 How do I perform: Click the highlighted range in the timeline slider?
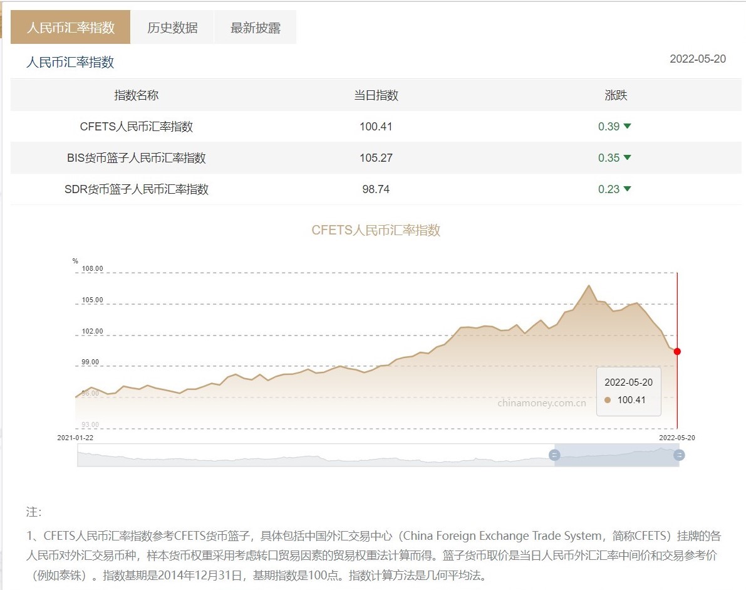pos(616,455)
